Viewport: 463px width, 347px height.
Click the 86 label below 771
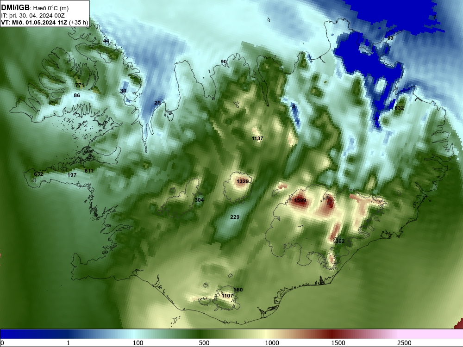77,95
